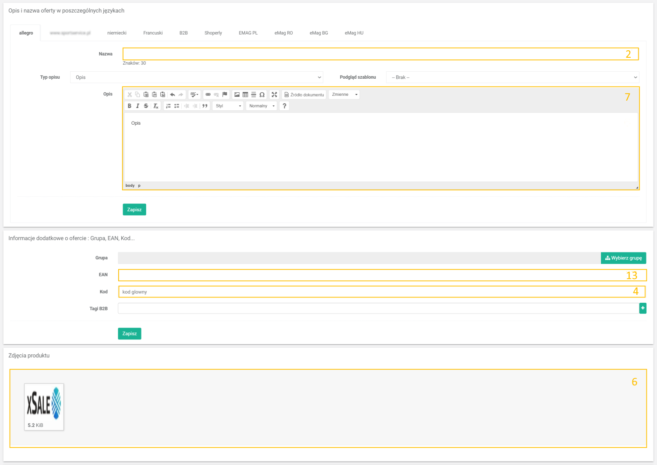This screenshot has height=465, width=657.
Task: Apply italic formatting in the editor
Action: 138,106
